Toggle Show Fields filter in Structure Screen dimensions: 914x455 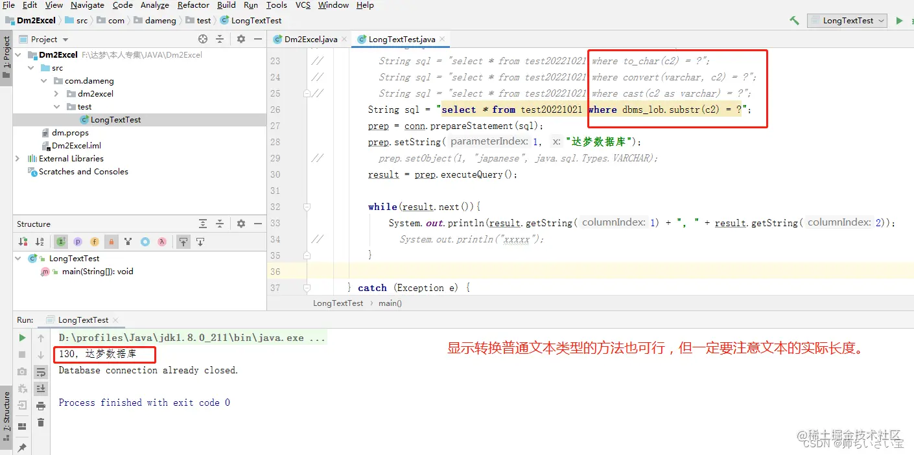pyautogui.click(x=95, y=242)
